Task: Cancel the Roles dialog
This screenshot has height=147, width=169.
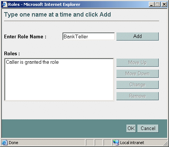Action: point(148,128)
